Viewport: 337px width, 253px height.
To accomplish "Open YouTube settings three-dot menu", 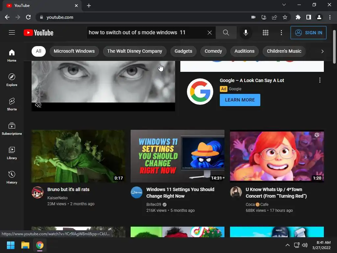I will point(281,33).
